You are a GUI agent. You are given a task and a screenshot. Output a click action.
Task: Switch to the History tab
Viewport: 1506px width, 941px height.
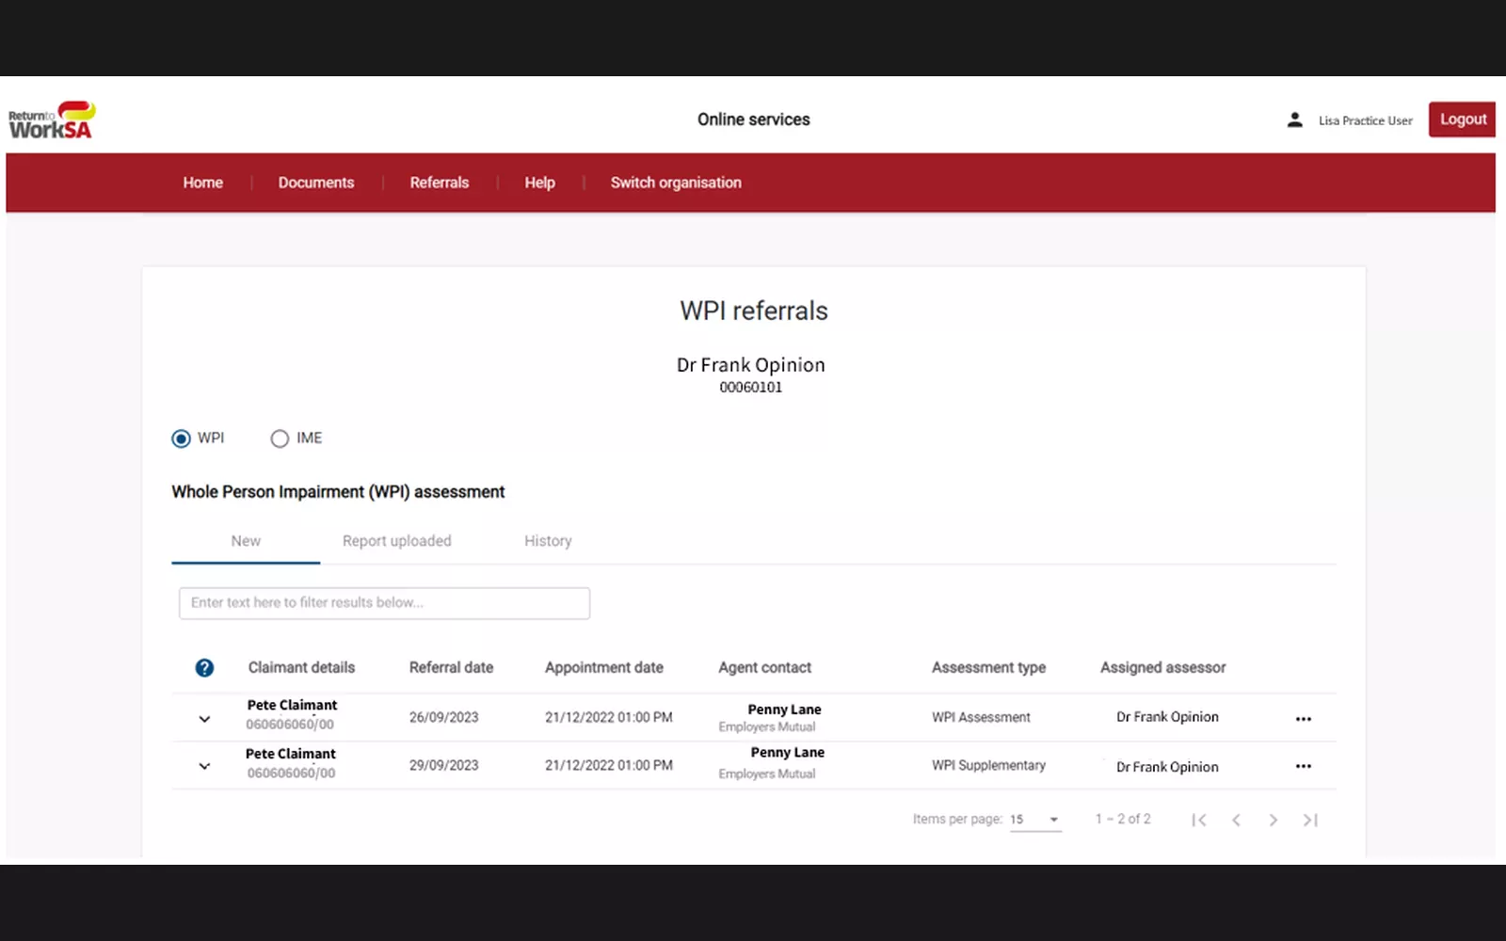pos(548,541)
